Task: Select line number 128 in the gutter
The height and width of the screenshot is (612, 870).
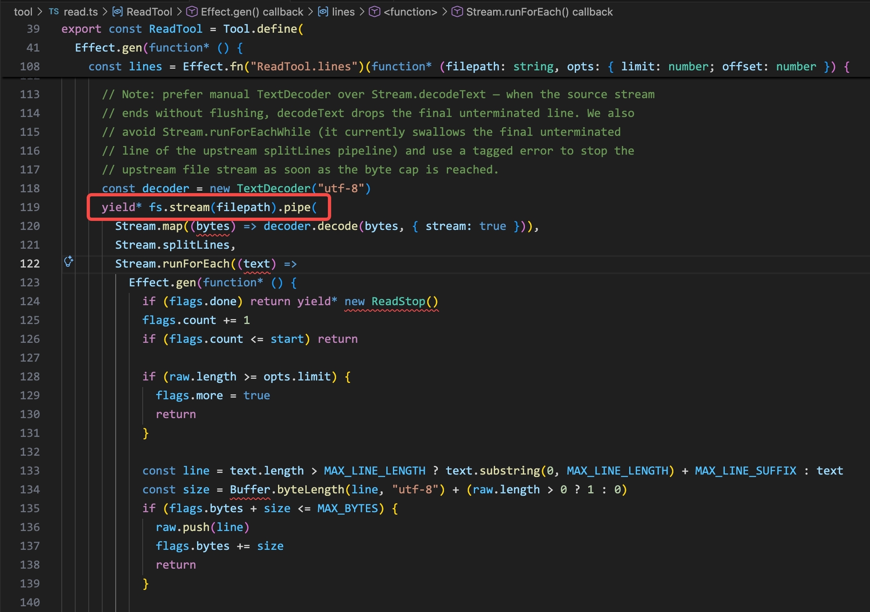Action: [x=30, y=377]
